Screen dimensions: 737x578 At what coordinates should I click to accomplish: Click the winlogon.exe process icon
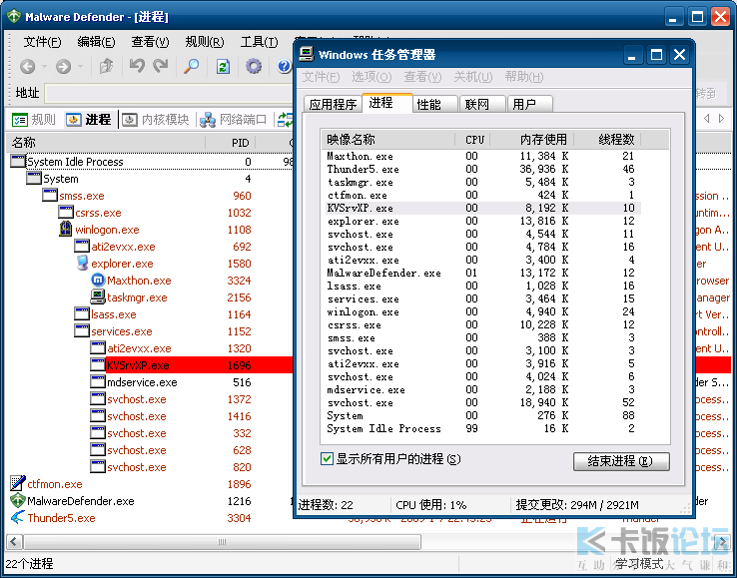(x=65, y=230)
